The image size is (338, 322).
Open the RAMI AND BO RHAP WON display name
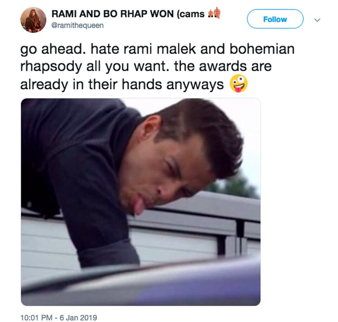tap(128, 14)
